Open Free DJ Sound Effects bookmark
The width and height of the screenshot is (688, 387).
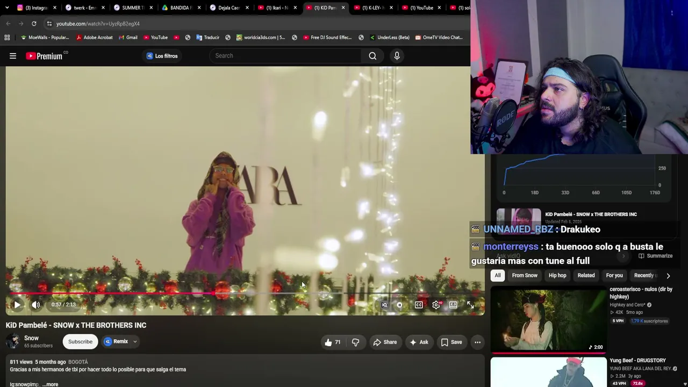tap(327, 38)
